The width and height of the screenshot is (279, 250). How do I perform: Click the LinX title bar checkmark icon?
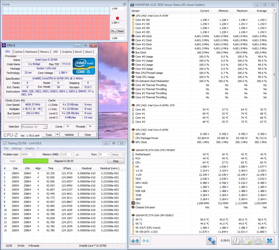5,143
